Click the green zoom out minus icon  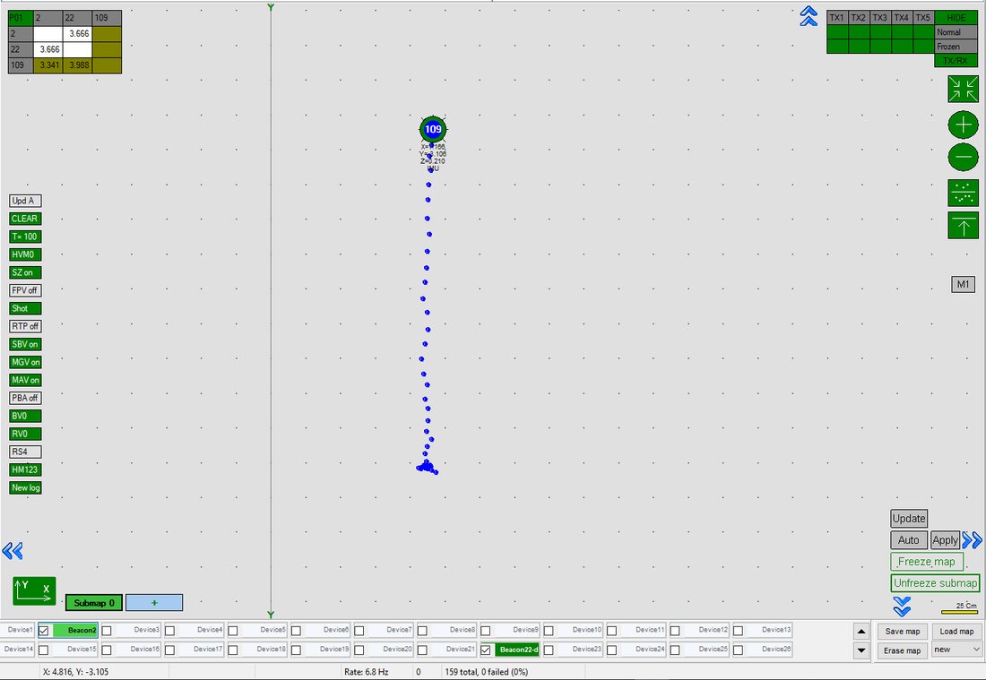click(x=963, y=157)
